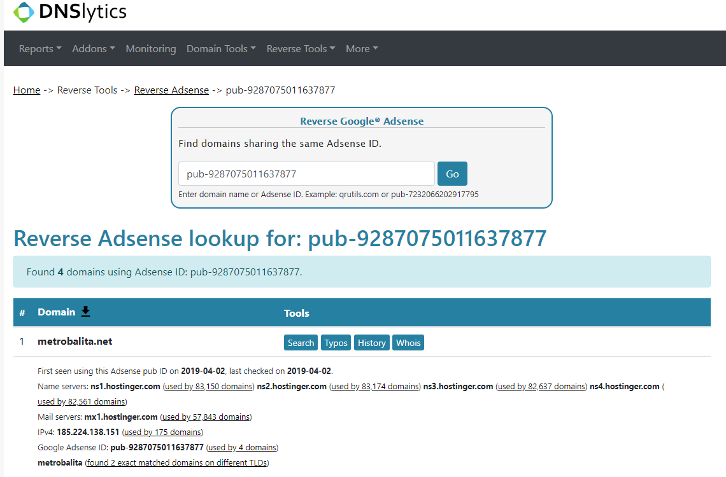Screen dimensions: 726x477
Task: Open History for metrobalita.net
Action: [371, 343]
